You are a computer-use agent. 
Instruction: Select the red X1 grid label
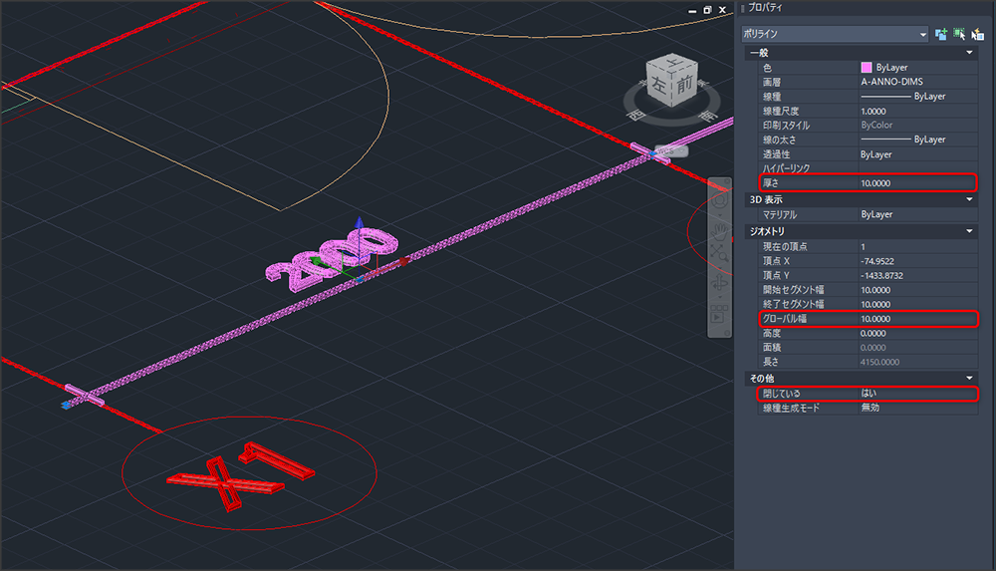tap(240, 475)
